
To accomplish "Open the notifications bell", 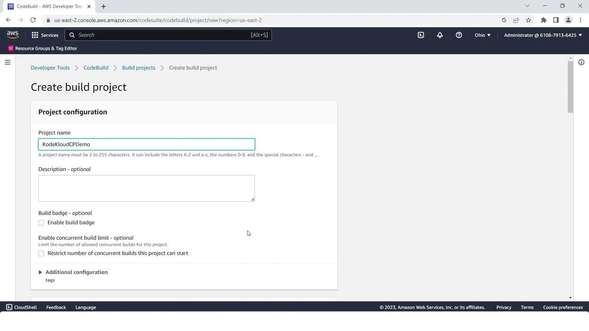I will (440, 35).
